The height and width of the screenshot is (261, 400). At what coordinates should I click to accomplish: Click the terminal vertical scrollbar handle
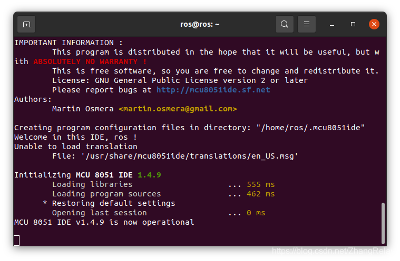click(x=383, y=223)
